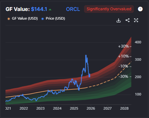The height and width of the screenshot is (118, 149).
Task: Click the Significantly Overvalued badge
Action: [109, 9]
